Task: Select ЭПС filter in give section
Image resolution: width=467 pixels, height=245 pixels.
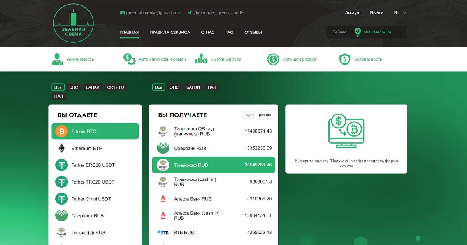Action: tap(74, 87)
